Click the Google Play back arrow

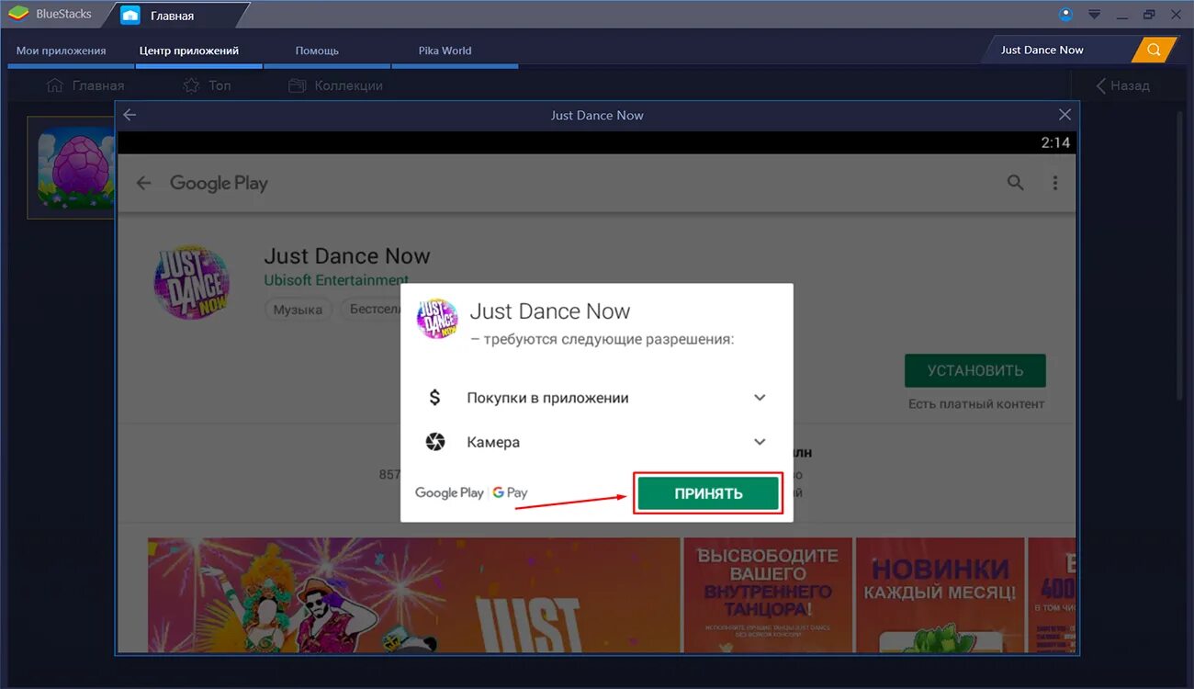pos(143,183)
